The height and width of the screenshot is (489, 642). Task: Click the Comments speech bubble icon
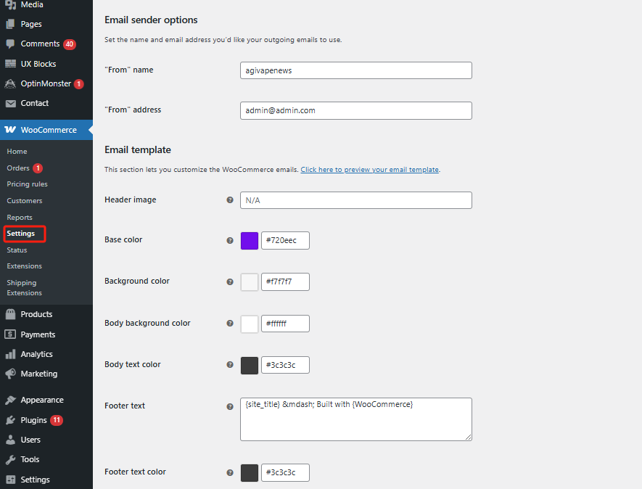(x=10, y=44)
